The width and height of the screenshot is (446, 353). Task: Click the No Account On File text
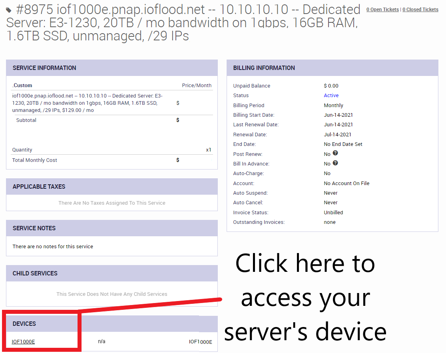point(345,183)
